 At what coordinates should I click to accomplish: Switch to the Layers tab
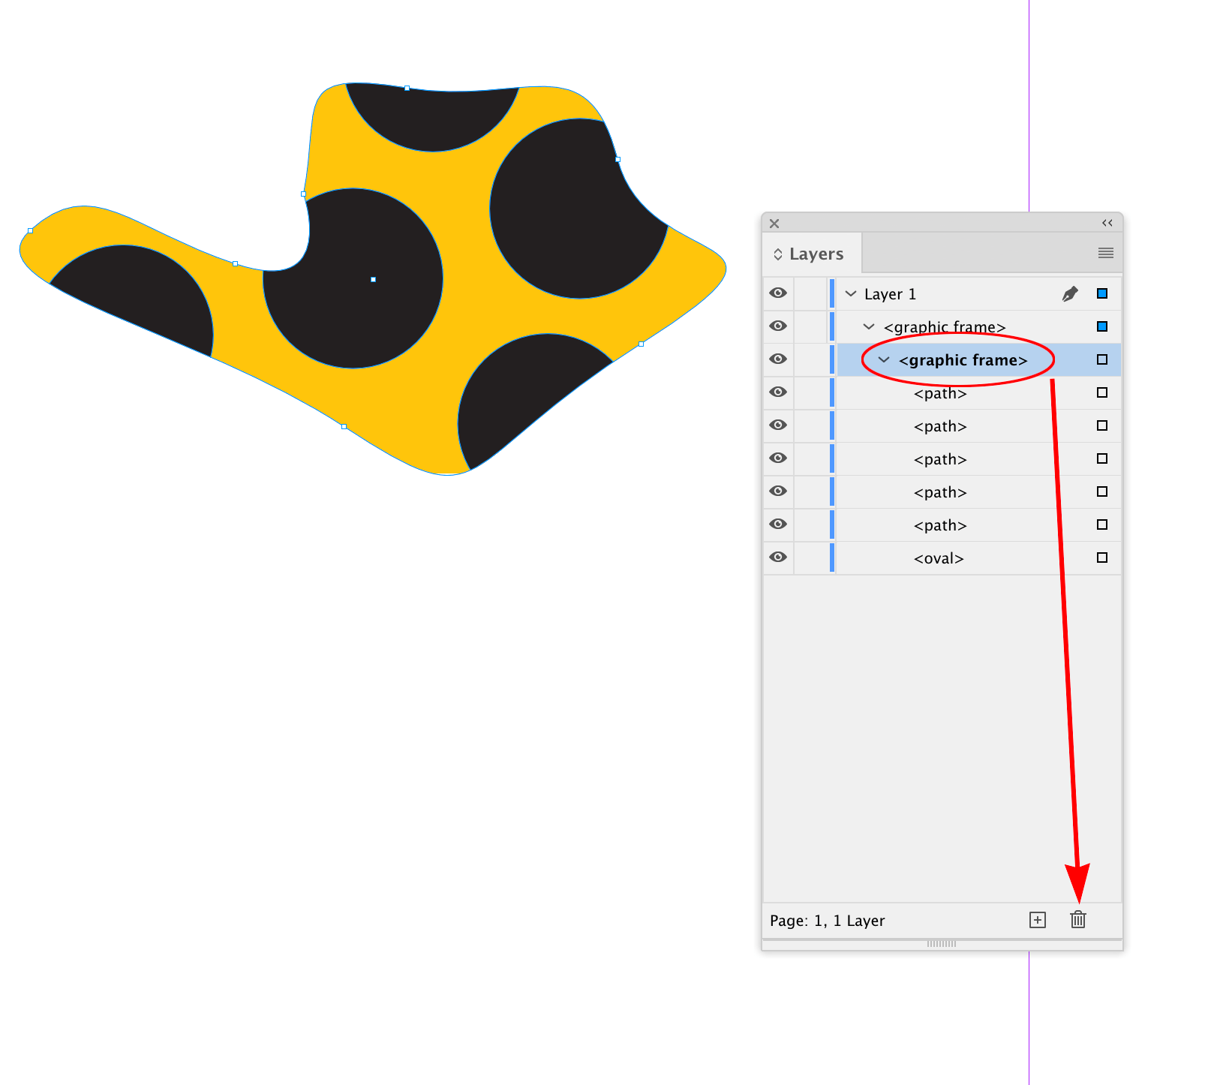(x=816, y=253)
